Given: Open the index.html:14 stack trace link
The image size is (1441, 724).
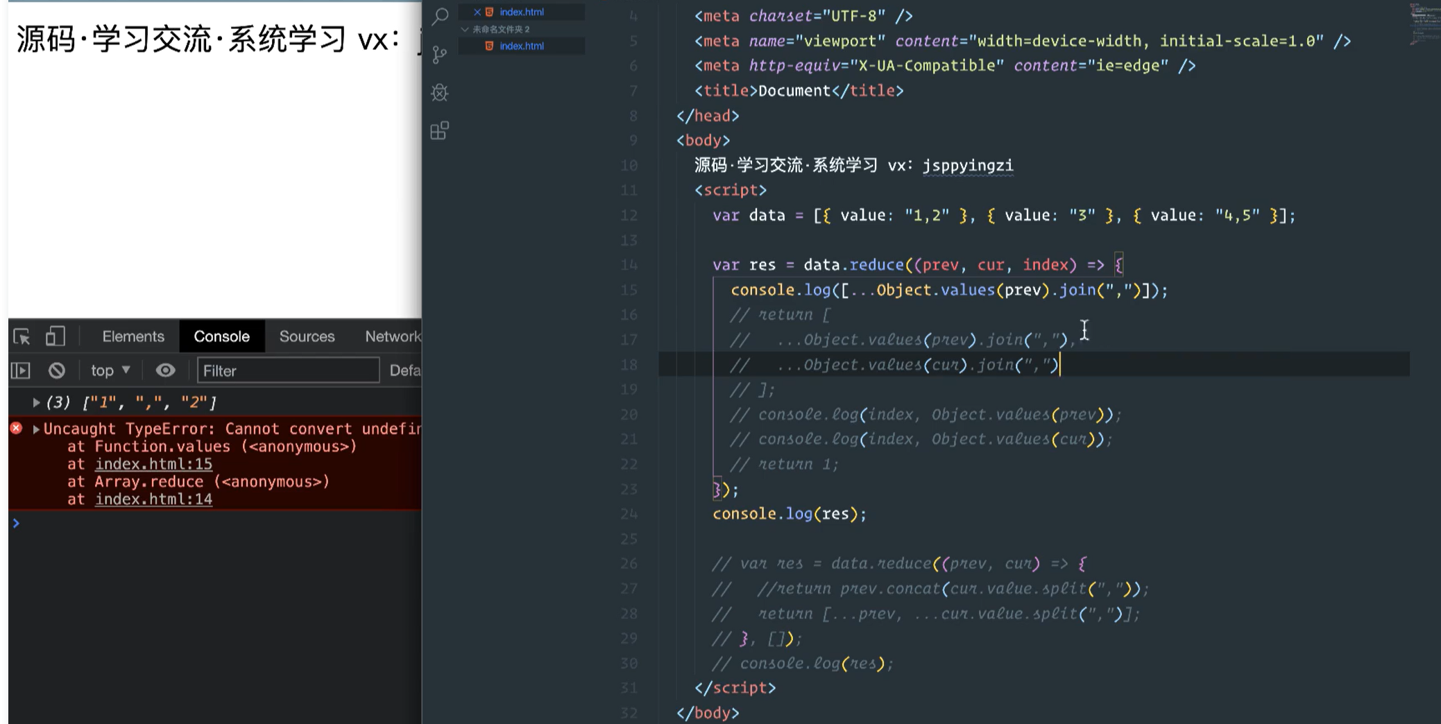Looking at the screenshot, I should (153, 499).
